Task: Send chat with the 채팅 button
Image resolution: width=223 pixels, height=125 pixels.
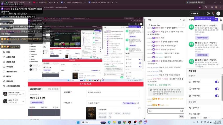Action: click(181, 116)
